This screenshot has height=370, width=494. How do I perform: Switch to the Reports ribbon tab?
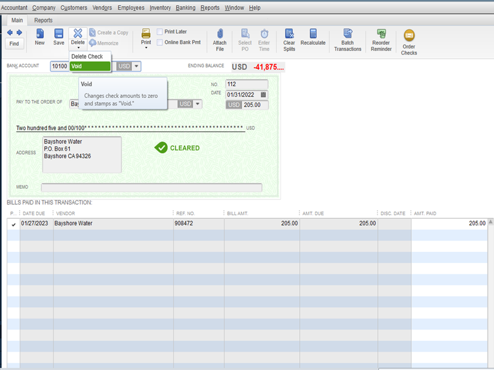43,20
